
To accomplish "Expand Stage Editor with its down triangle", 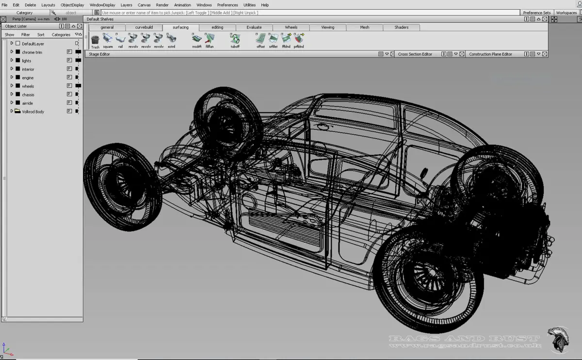I will 387,54.
